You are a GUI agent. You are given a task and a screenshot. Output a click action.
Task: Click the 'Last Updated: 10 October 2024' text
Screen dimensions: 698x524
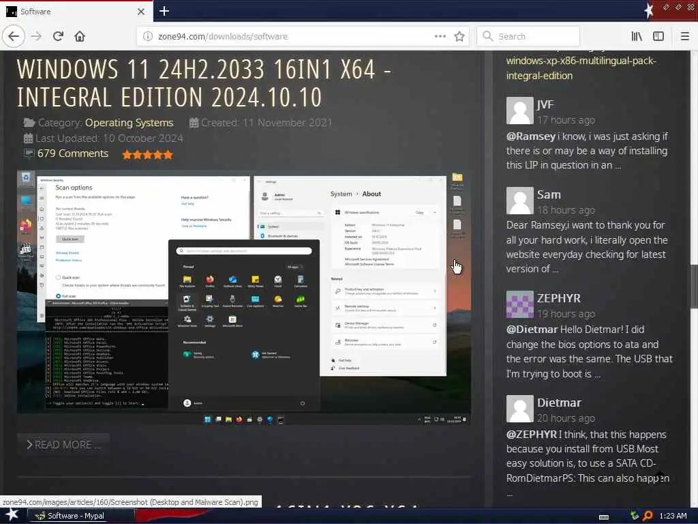click(x=109, y=139)
